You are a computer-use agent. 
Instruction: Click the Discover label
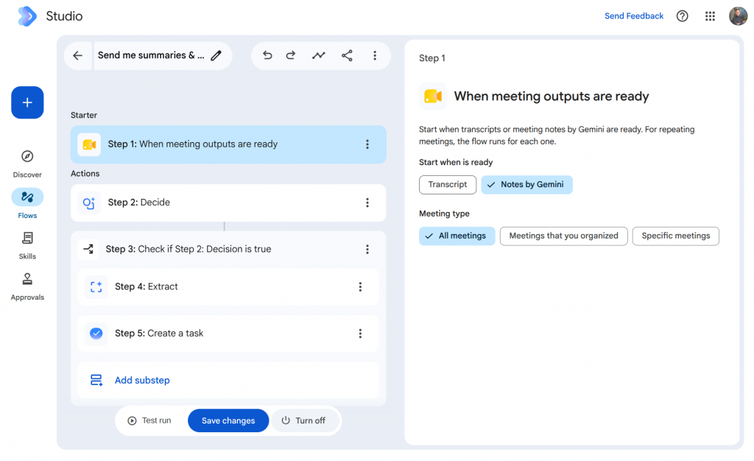27,175
